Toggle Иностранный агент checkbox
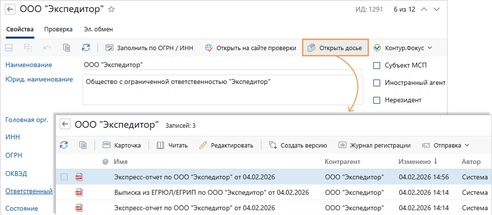Viewport: 492px width, 215px height. [377, 83]
